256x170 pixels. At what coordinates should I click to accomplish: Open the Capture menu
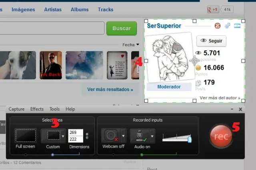[16, 109]
